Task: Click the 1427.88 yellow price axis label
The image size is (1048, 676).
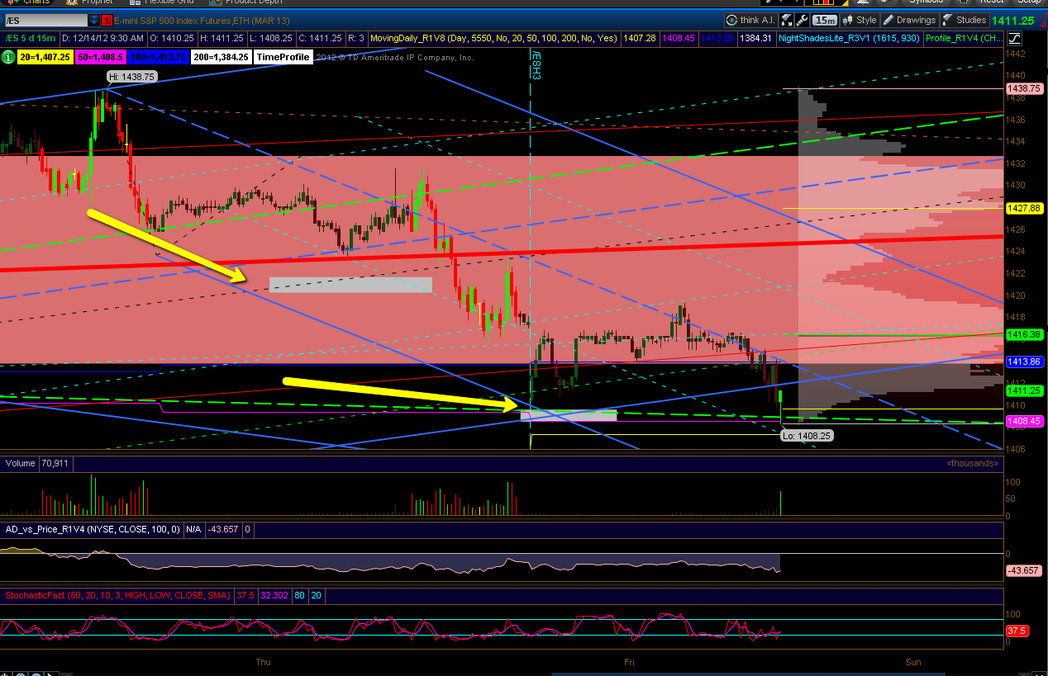Action: 1023,208
